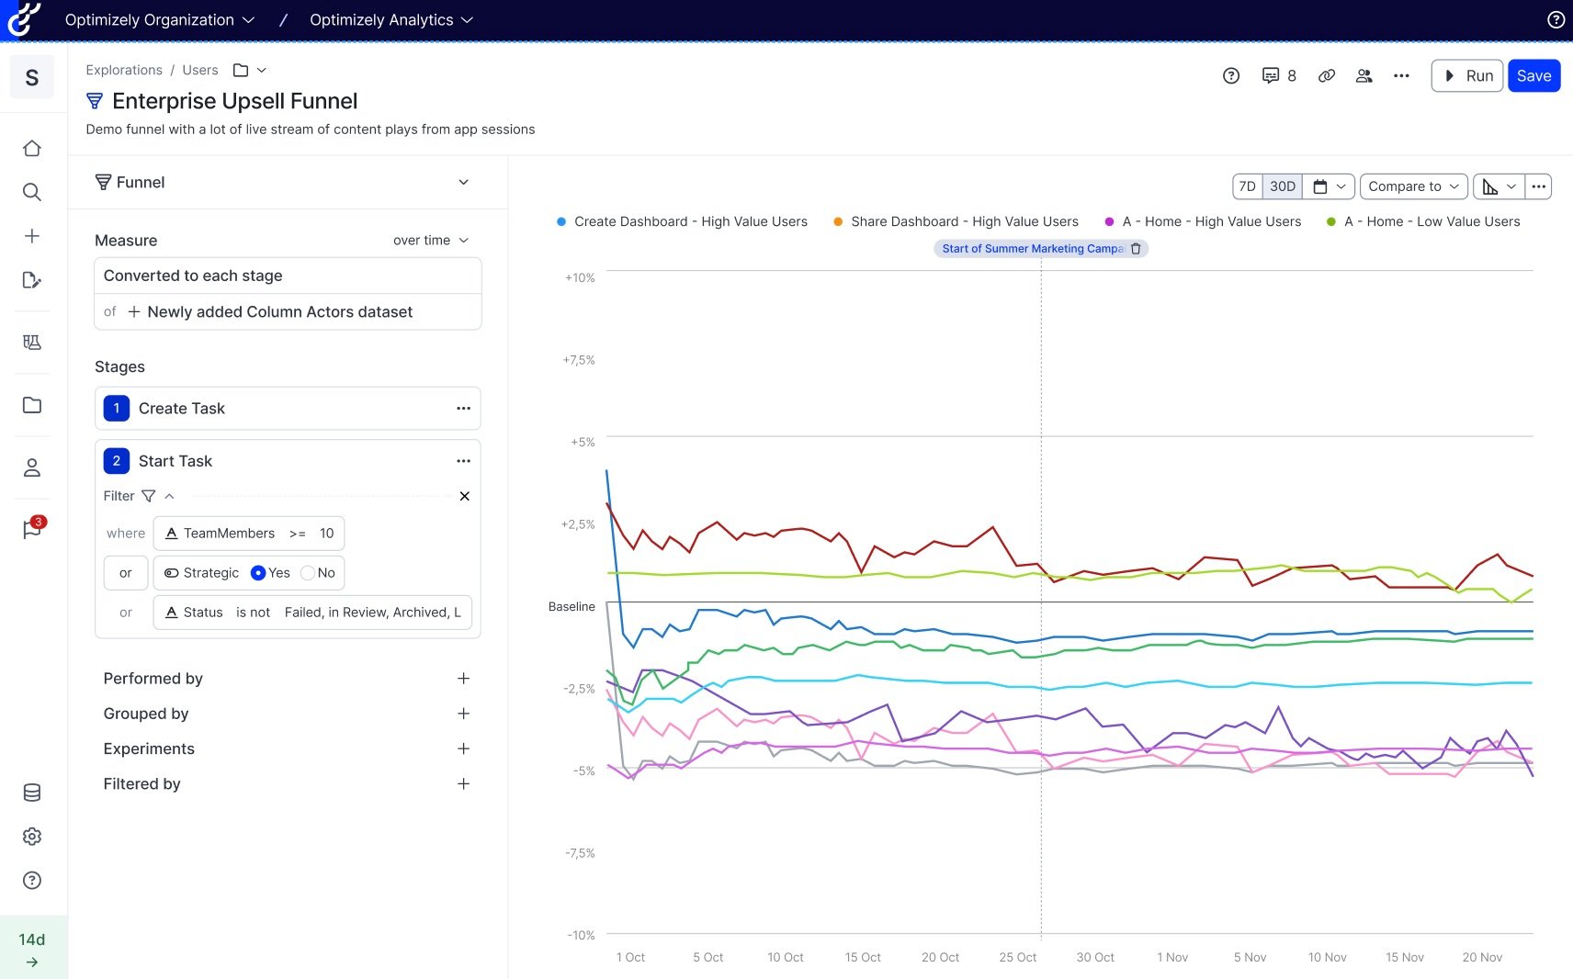Open the share users icon
1573x979 pixels.
[1364, 76]
